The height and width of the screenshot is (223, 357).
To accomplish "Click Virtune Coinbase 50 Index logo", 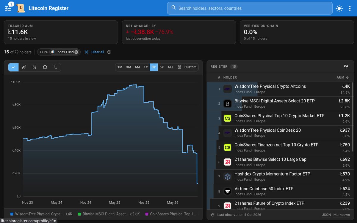I will (x=228, y=191).
